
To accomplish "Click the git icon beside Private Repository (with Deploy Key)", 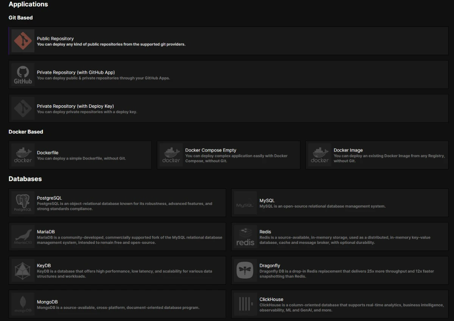I will coord(23,109).
